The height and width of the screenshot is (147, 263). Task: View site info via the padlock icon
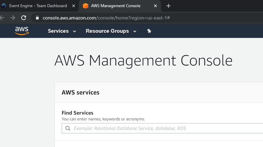(x=37, y=18)
